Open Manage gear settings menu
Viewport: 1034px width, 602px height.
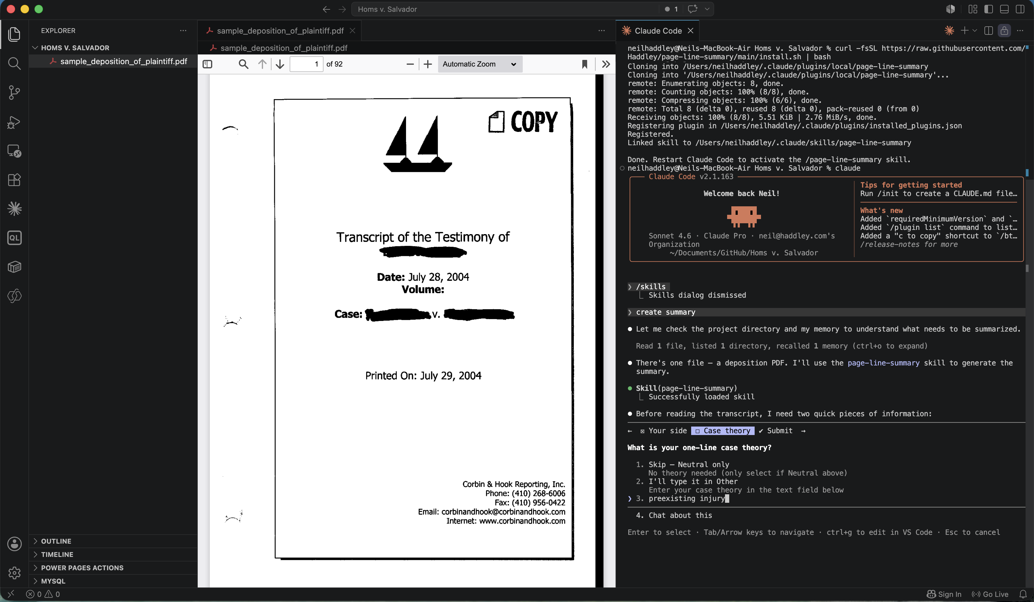pyautogui.click(x=15, y=572)
